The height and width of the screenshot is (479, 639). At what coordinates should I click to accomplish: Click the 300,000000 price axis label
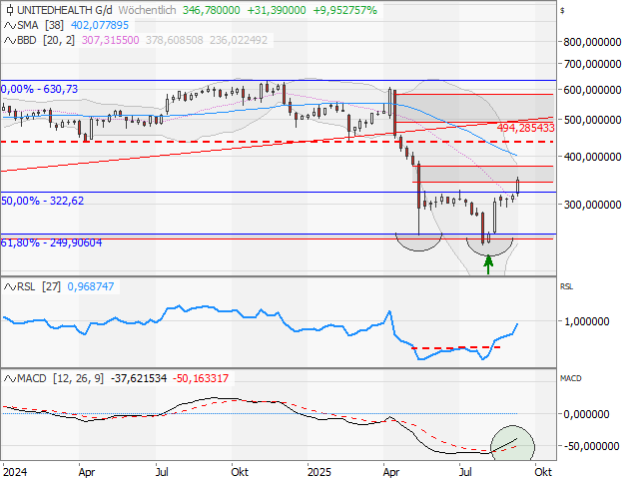(592, 205)
